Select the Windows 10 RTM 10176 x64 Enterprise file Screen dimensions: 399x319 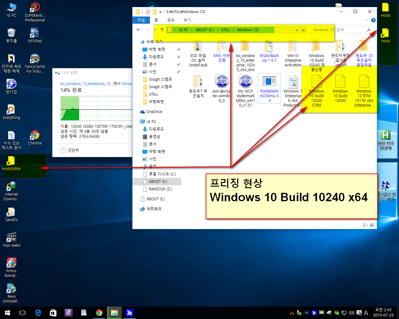[x=364, y=91]
